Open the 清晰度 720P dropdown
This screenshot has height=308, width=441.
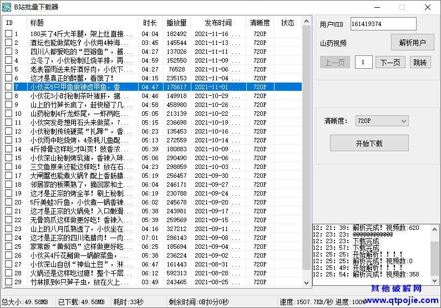click(x=382, y=121)
